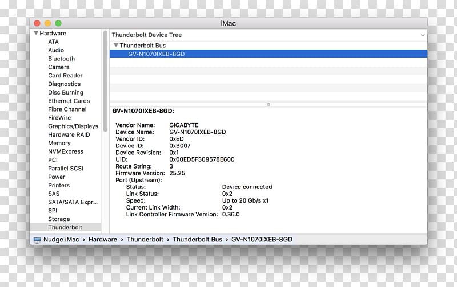Click Thunderbolt Bus in the path bar
The width and height of the screenshot is (457, 287).
pyautogui.click(x=197, y=239)
